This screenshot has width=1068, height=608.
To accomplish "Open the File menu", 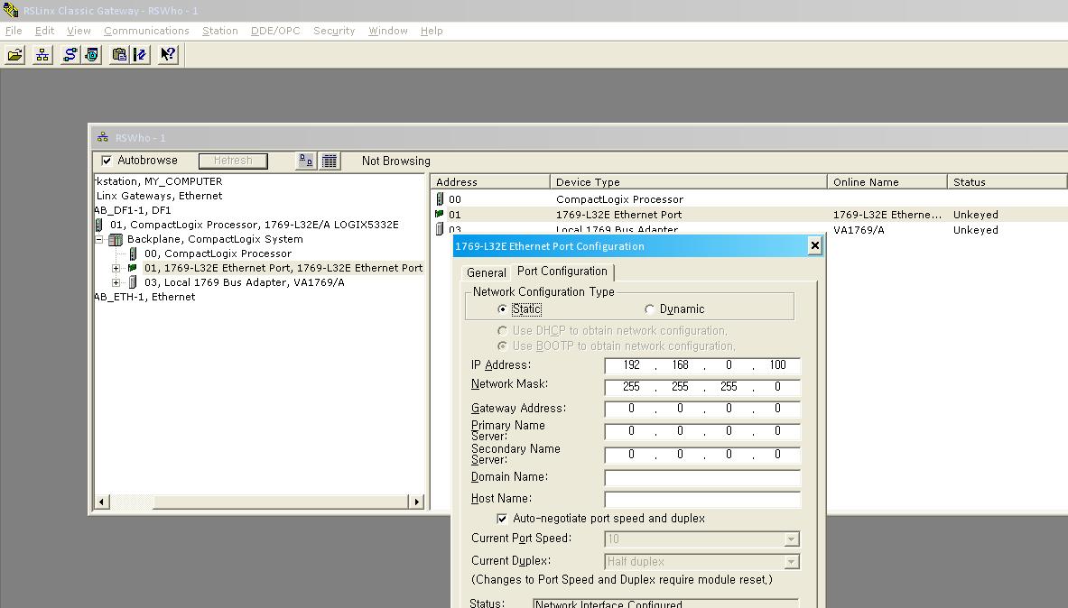I will [14, 31].
